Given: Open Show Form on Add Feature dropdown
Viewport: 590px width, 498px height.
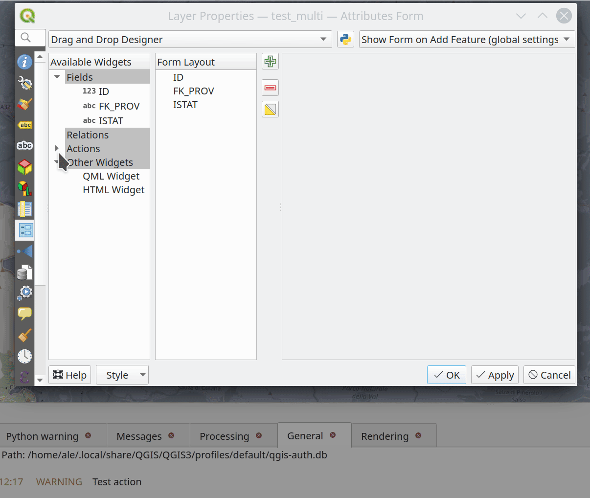Looking at the screenshot, I should tap(466, 40).
